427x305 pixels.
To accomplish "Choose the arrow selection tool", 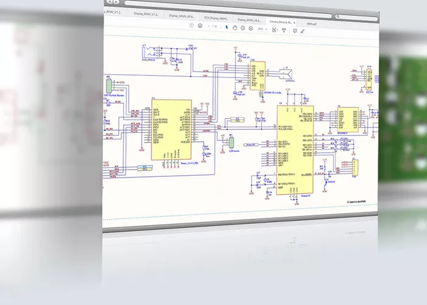I will coord(226,27).
